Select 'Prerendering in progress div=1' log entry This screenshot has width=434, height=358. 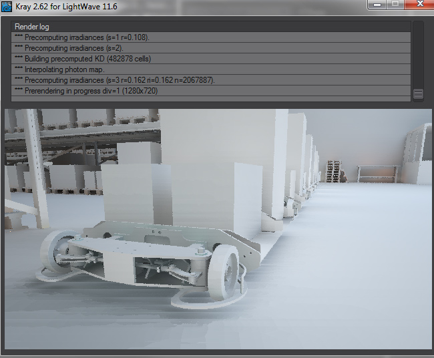point(85,91)
